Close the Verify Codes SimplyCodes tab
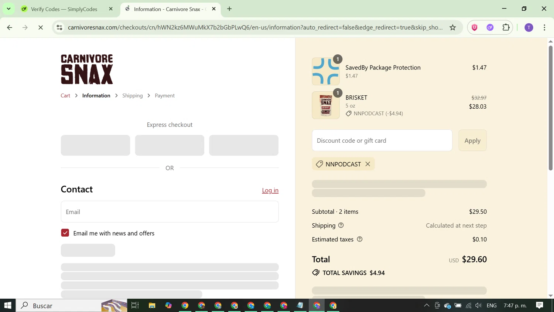The image size is (554, 312). (x=110, y=9)
